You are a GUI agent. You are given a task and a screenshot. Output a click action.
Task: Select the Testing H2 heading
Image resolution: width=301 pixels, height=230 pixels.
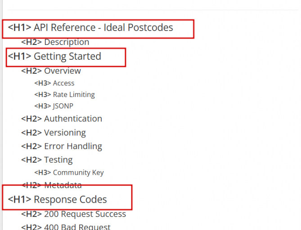point(47,160)
